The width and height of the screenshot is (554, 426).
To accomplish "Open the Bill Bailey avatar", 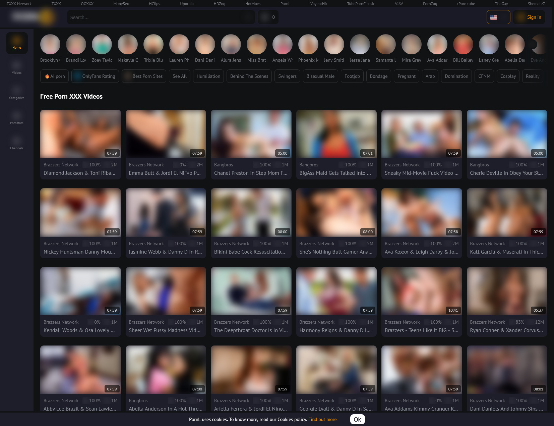I will pyautogui.click(x=463, y=44).
